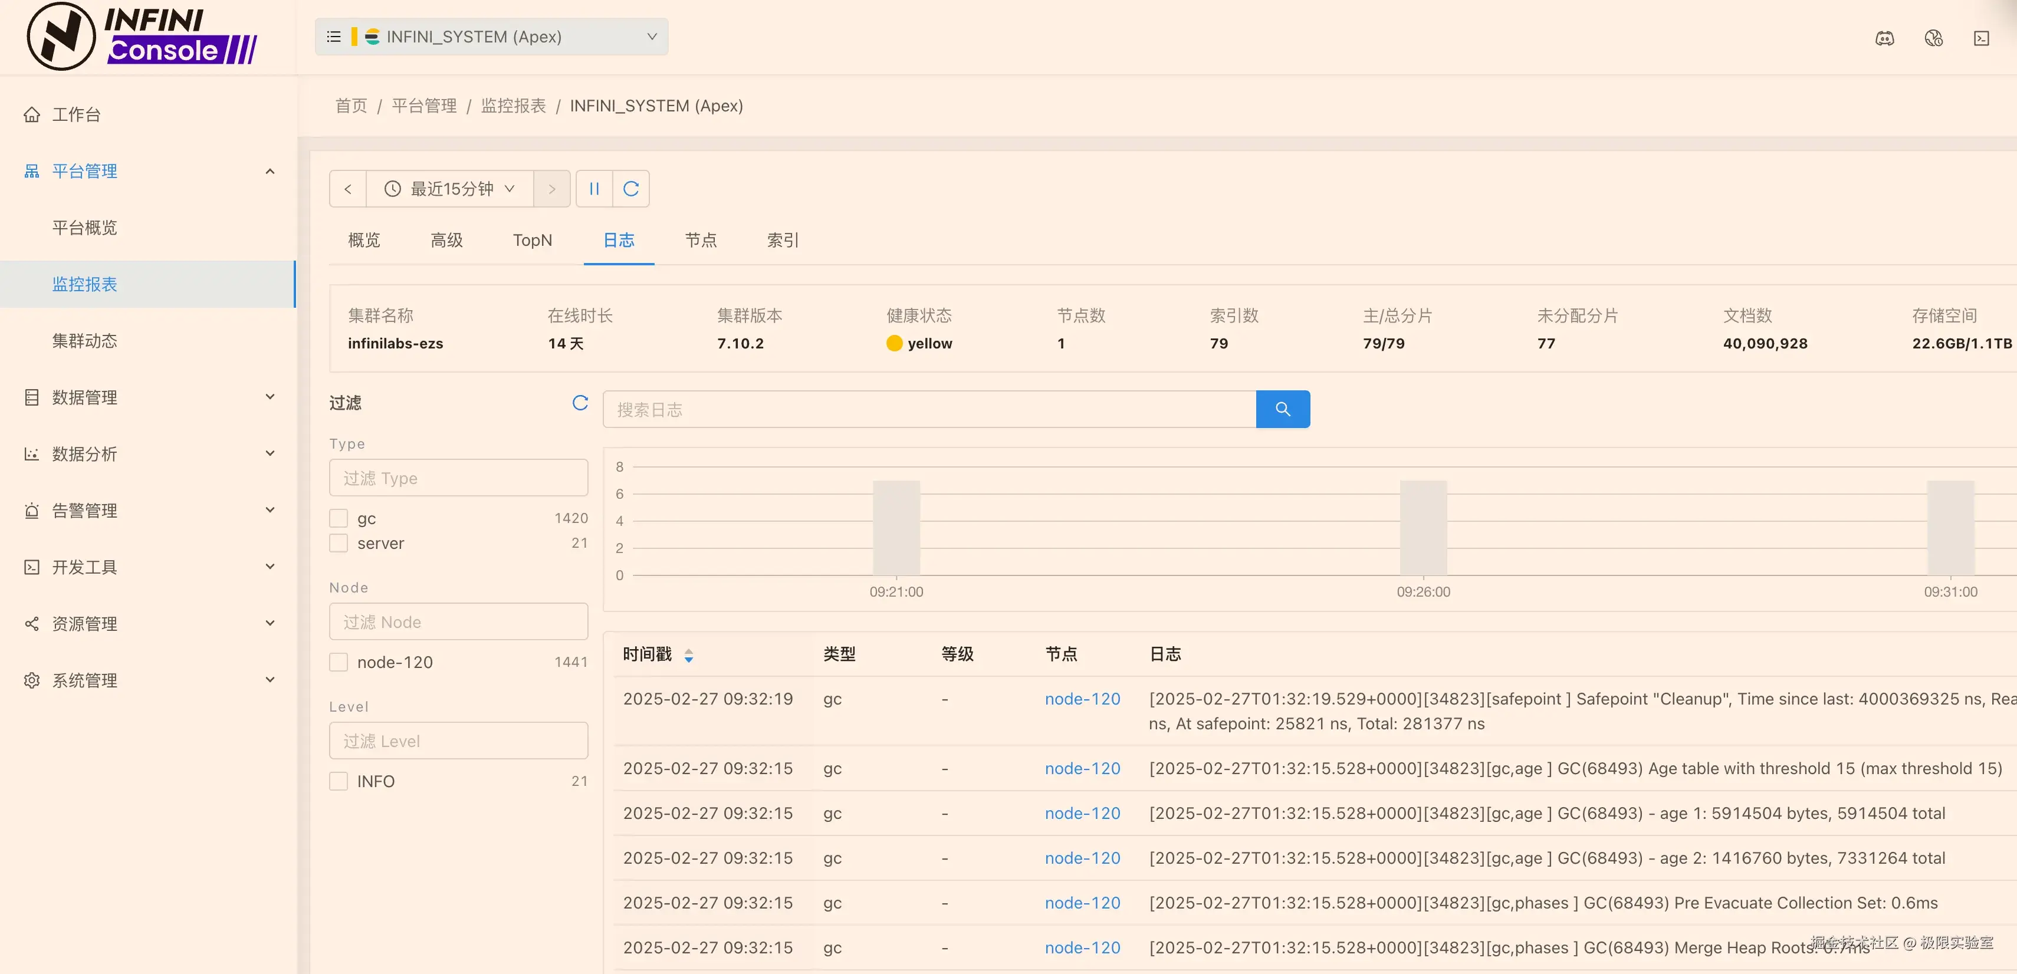This screenshot has height=974, width=2017.
Task: Click 平台管理 in the breadcrumb
Action: click(x=423, y=106)
